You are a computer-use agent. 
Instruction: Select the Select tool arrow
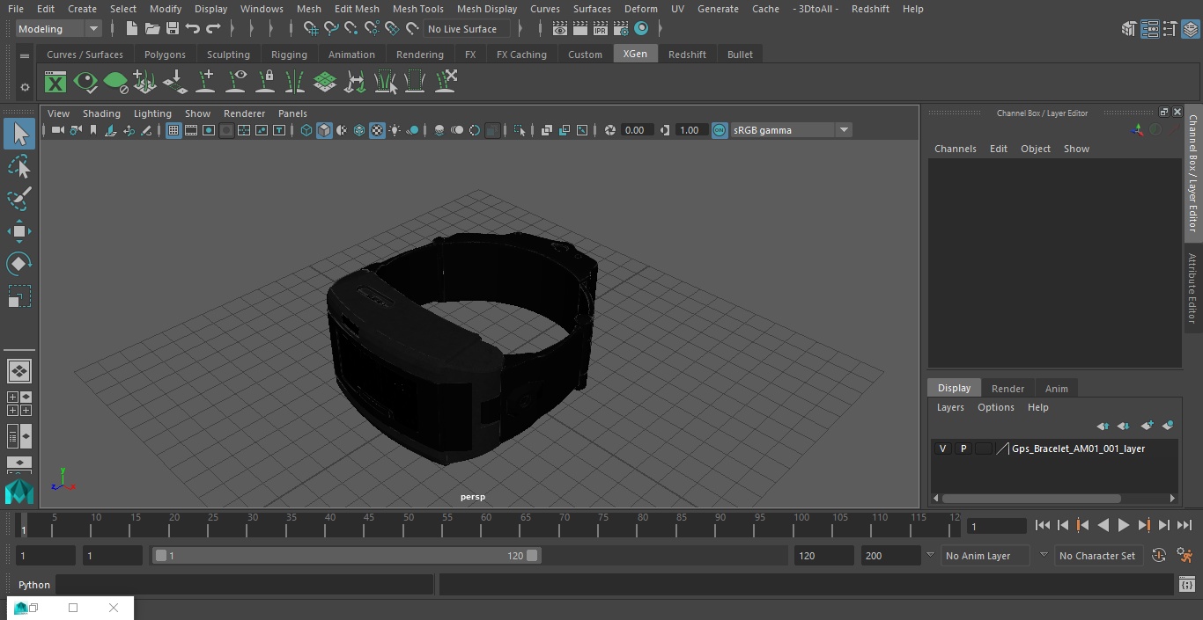[x=19, y=135]
